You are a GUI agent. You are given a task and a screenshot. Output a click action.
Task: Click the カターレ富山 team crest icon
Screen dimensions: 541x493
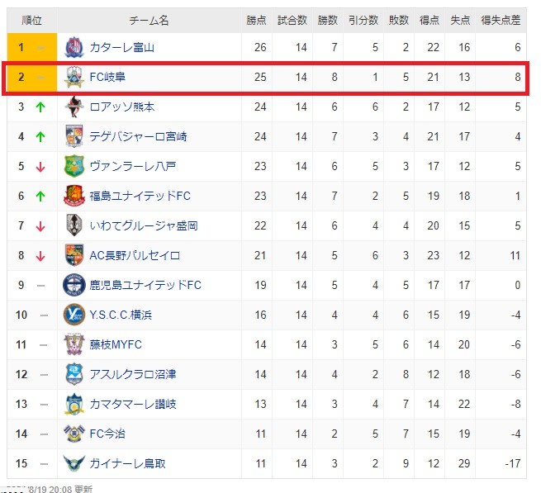74,47
